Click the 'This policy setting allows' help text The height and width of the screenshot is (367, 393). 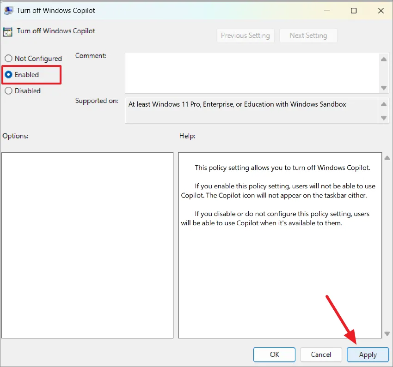(282, 168)
